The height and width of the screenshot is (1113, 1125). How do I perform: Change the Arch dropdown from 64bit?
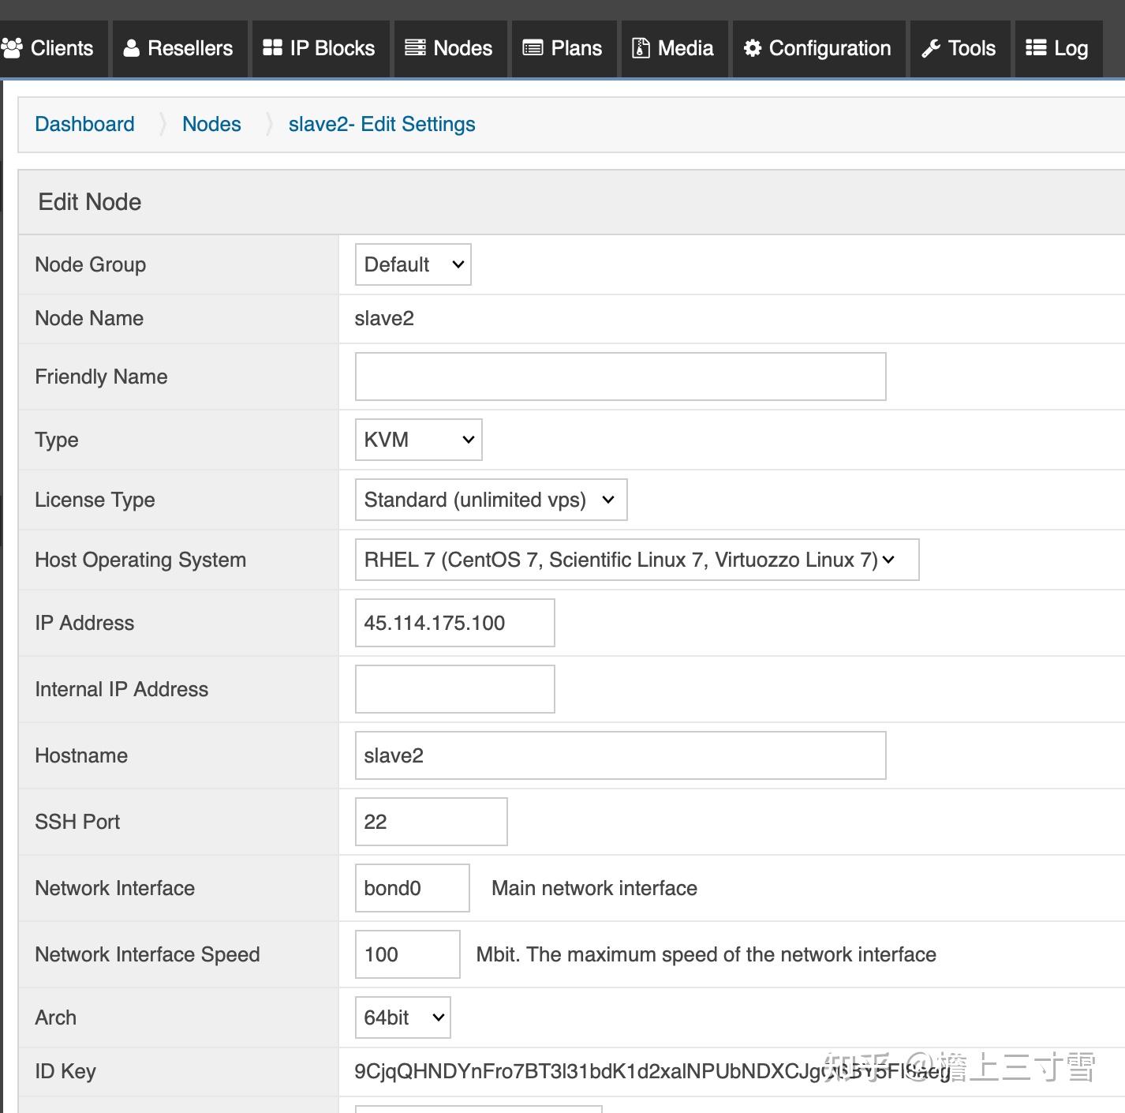point(402,1017)
